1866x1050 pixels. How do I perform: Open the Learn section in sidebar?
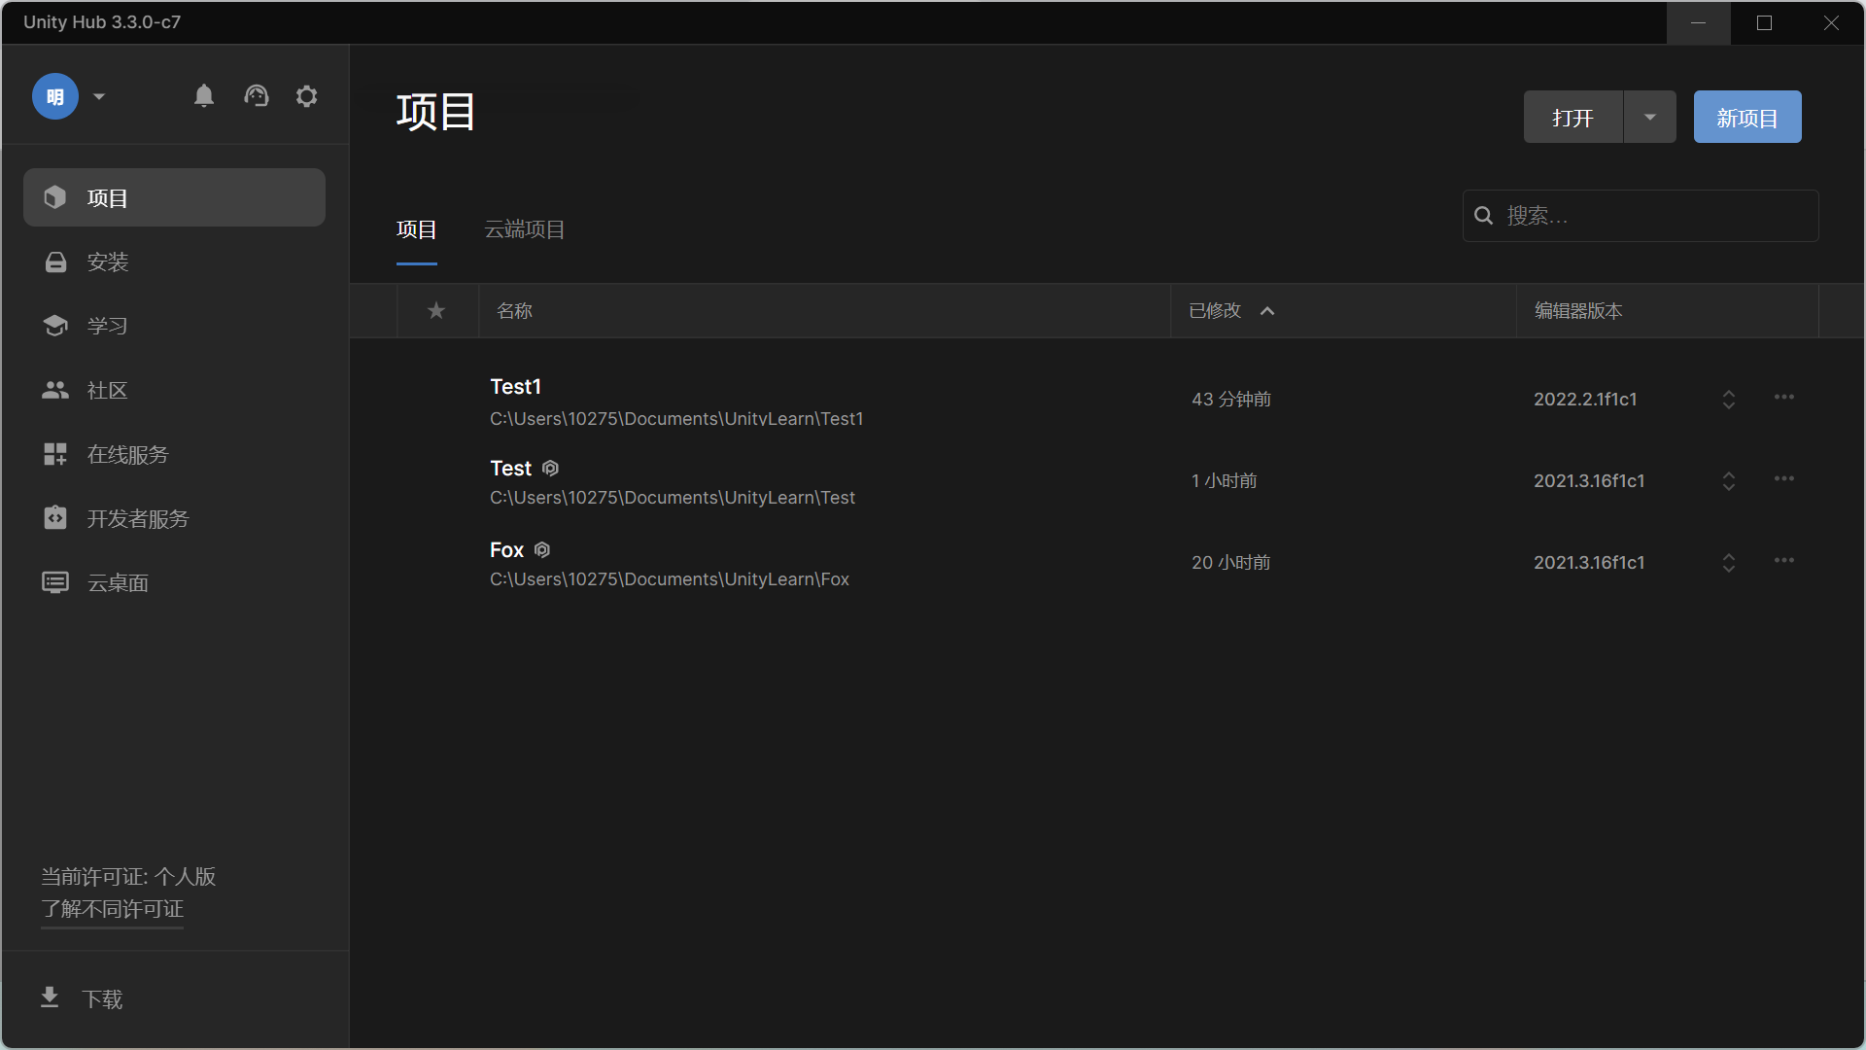tap(107, 327)
